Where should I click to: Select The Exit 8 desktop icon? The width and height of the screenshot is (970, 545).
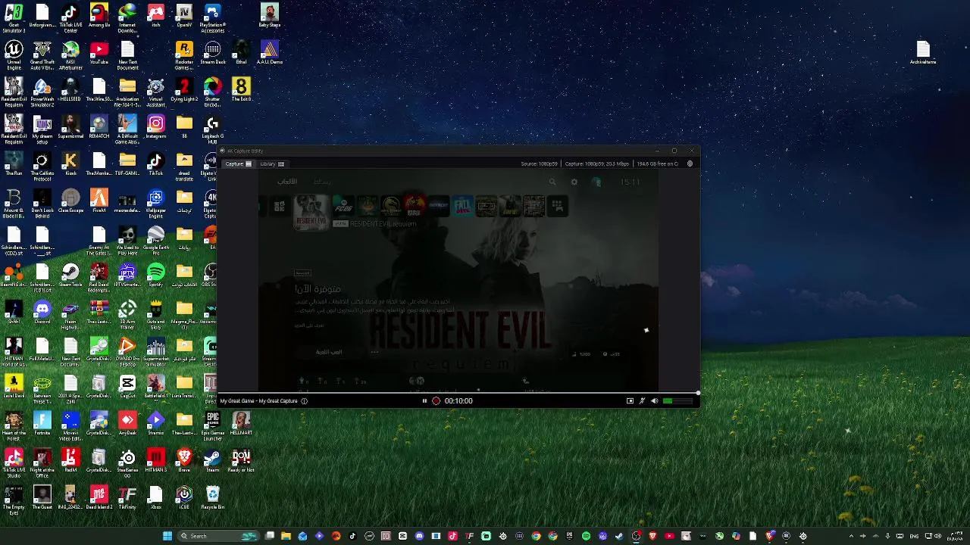(x=241, y=91)
